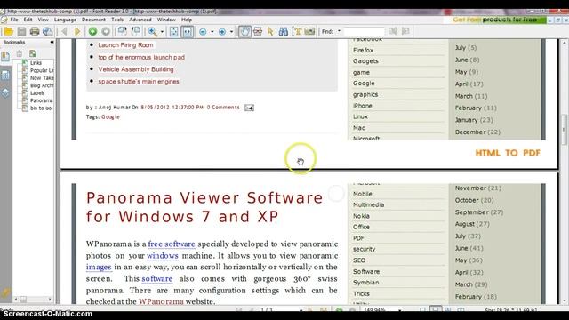Image resolution: width=569 pixels, height=320 pixels.
Task: Select the Hand tool
Action: click(x=244, y=32)
